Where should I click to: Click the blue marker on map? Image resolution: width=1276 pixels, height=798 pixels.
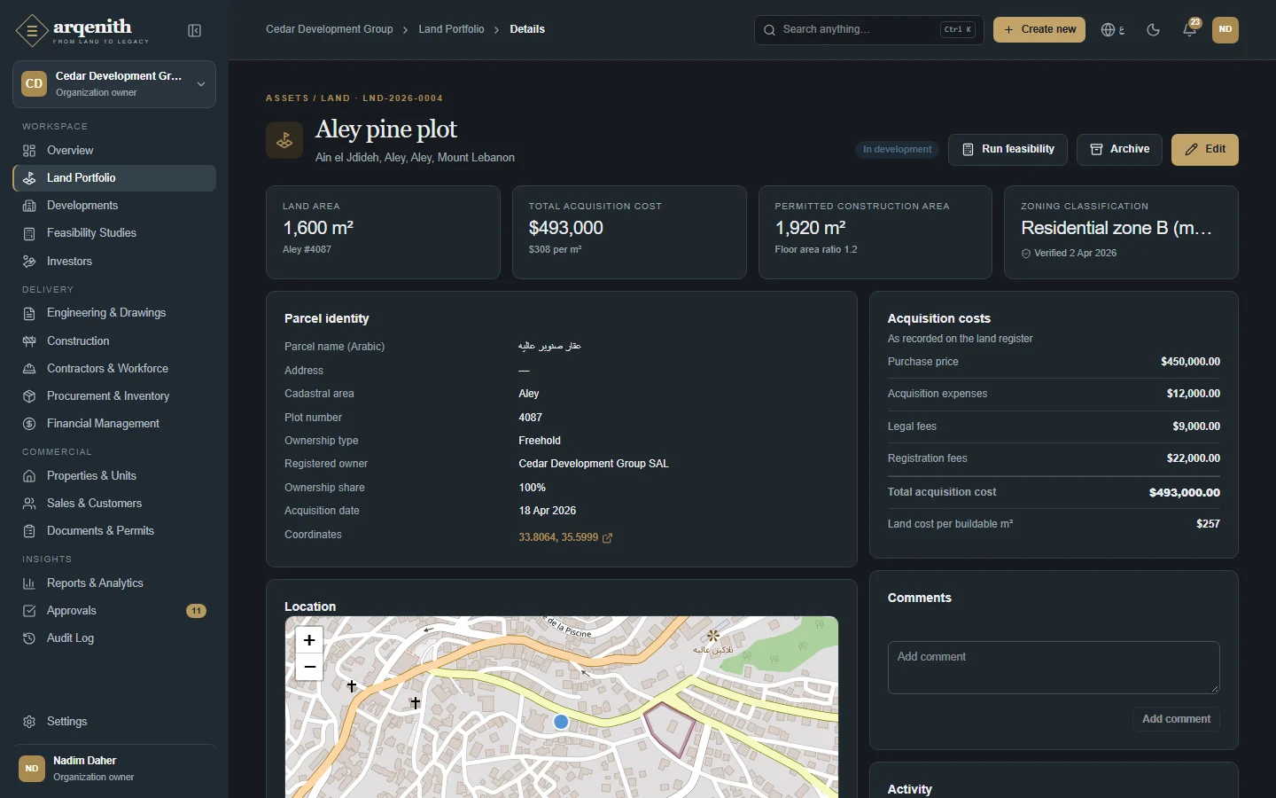[x=561, y=723]
